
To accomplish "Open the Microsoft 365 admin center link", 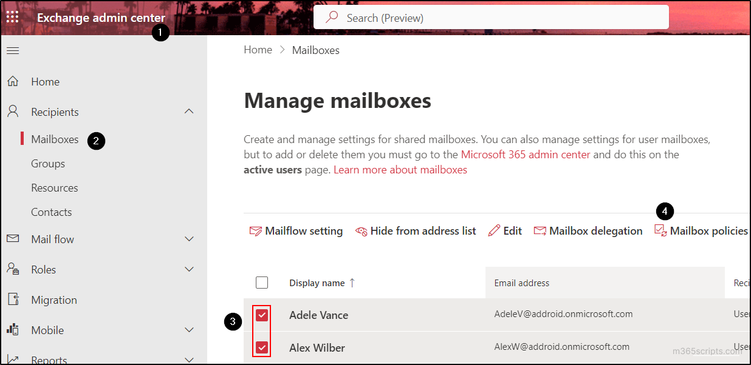I will pos(526,155).
